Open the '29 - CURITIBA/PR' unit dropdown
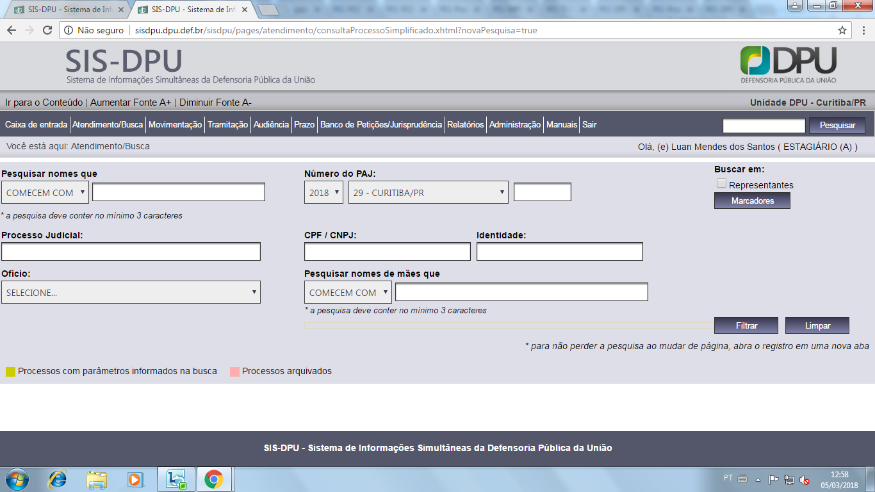 (x=428, y=193)
